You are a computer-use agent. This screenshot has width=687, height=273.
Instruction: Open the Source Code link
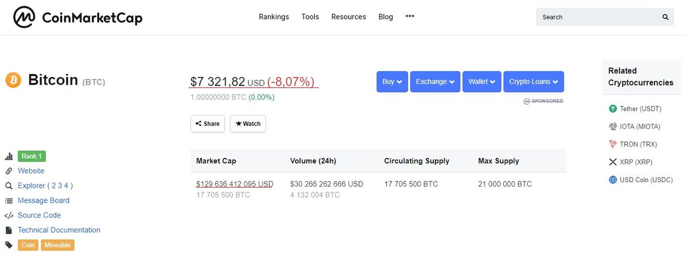[x=39, y=215]
